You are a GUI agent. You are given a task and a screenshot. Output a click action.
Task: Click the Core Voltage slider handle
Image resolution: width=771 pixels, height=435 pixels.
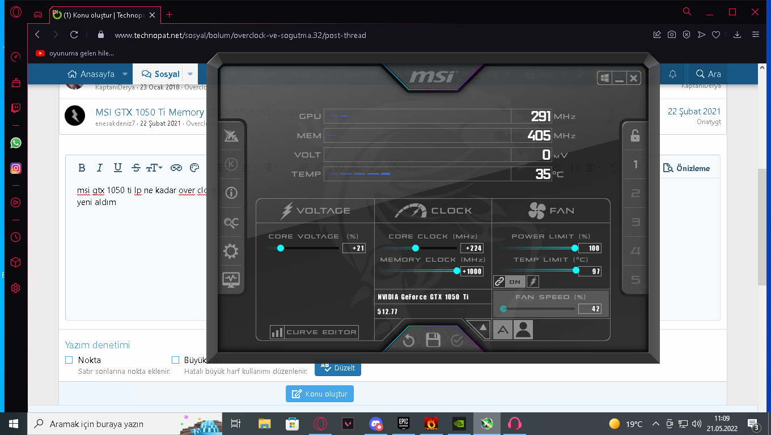(280, 248)
